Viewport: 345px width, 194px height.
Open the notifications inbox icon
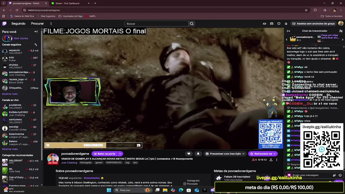(x=272, y=23)
